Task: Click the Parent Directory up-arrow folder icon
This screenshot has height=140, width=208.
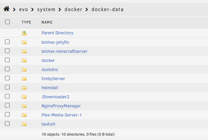Action: coord(24,33)
